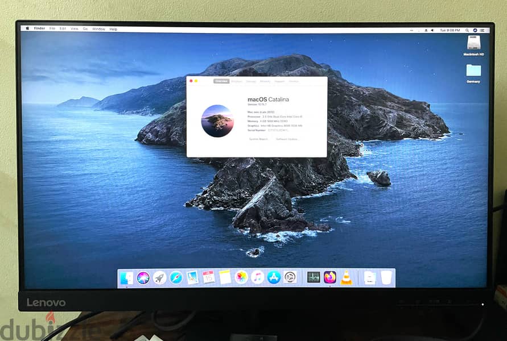Viewport: 507px width, 341px height.
Task: Click the Mac mini (Late 2012) line
Action: [x=261, y=112]
